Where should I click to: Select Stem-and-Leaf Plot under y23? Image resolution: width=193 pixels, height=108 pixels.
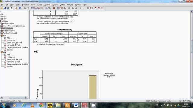click(x=14, y=43)
